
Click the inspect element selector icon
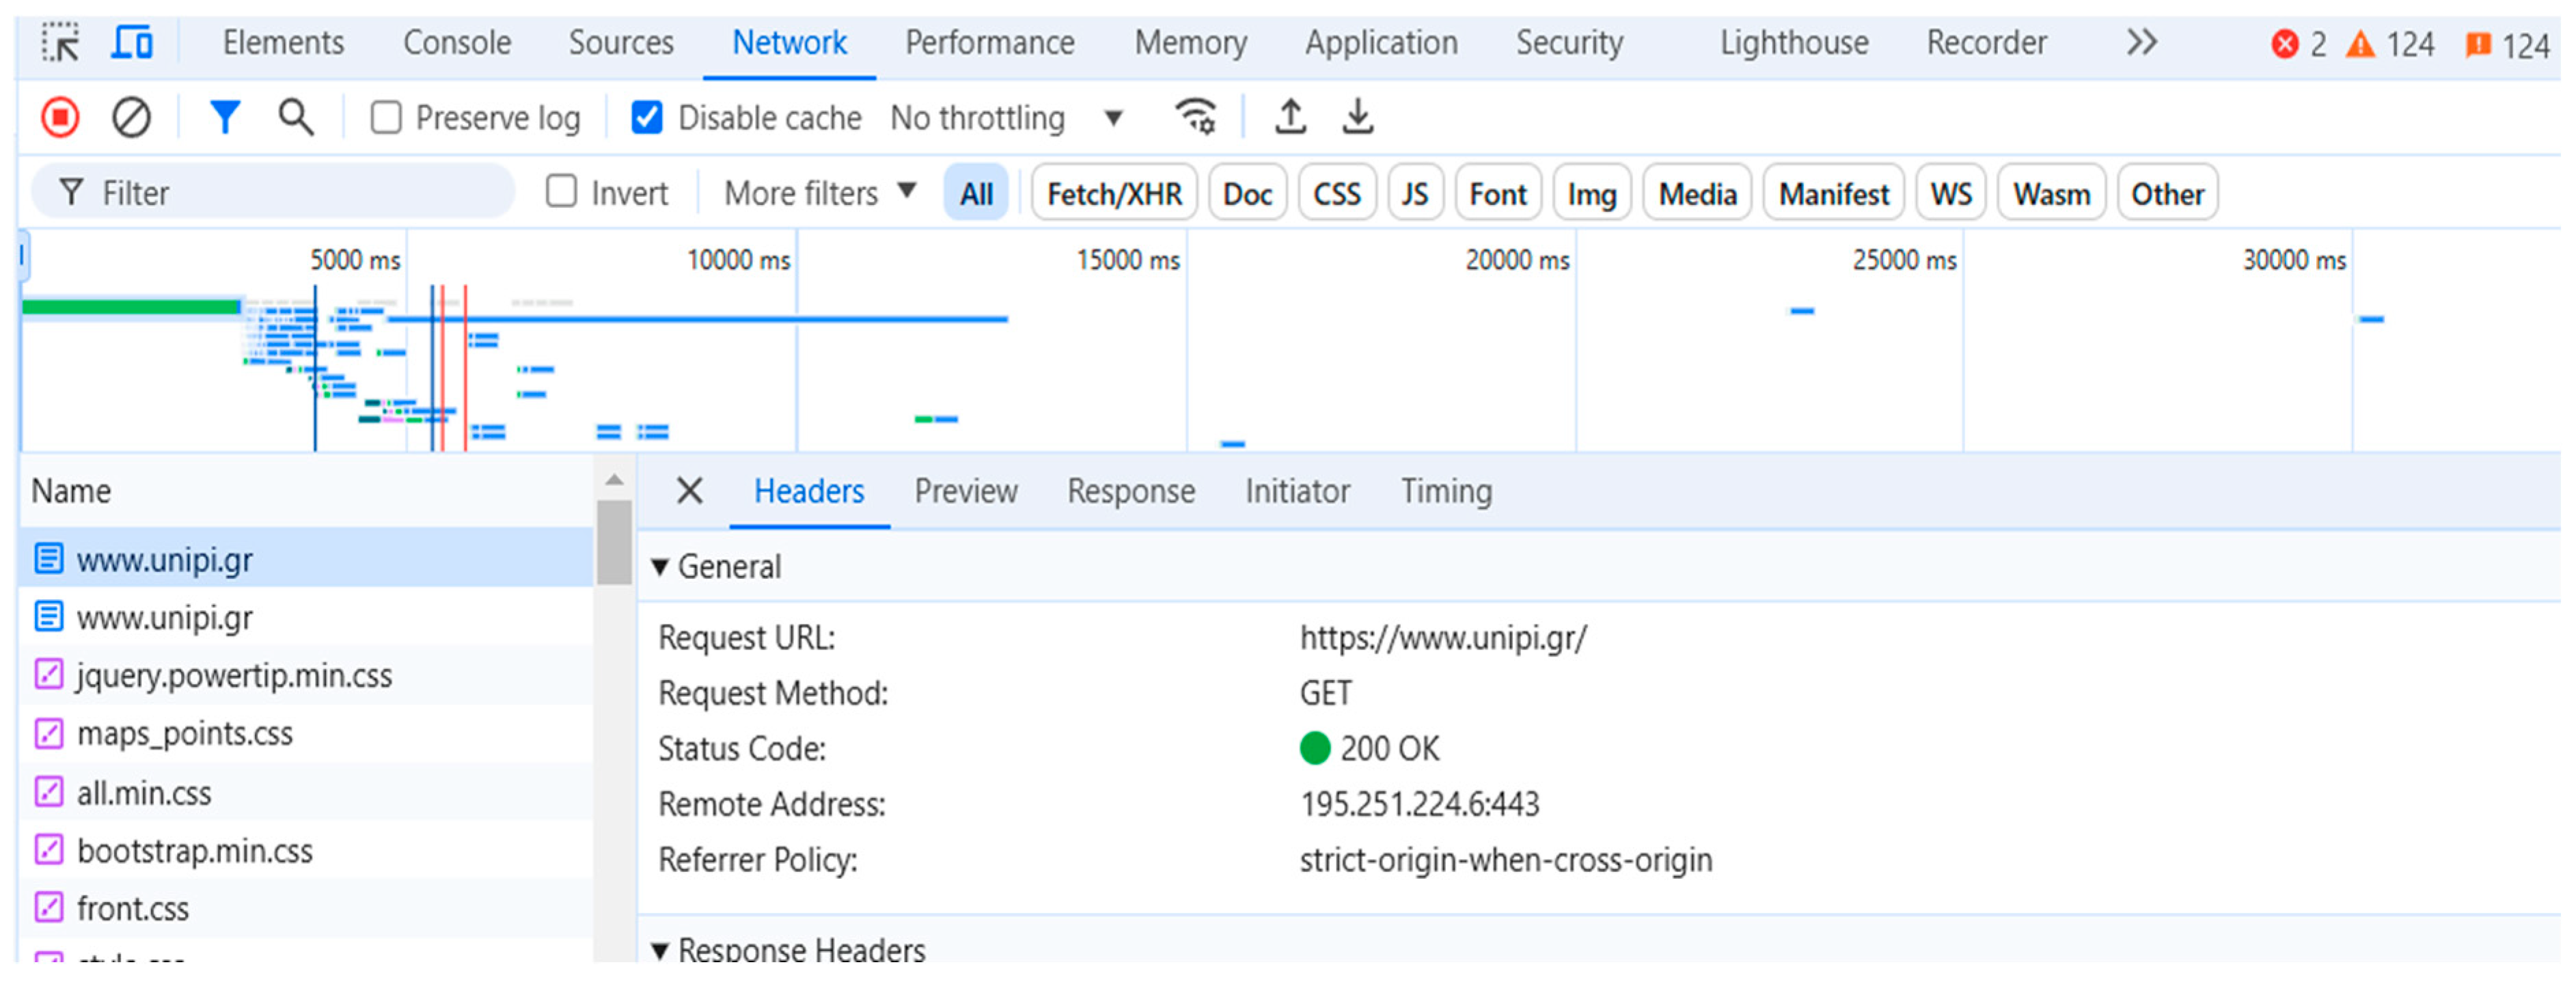60,43
